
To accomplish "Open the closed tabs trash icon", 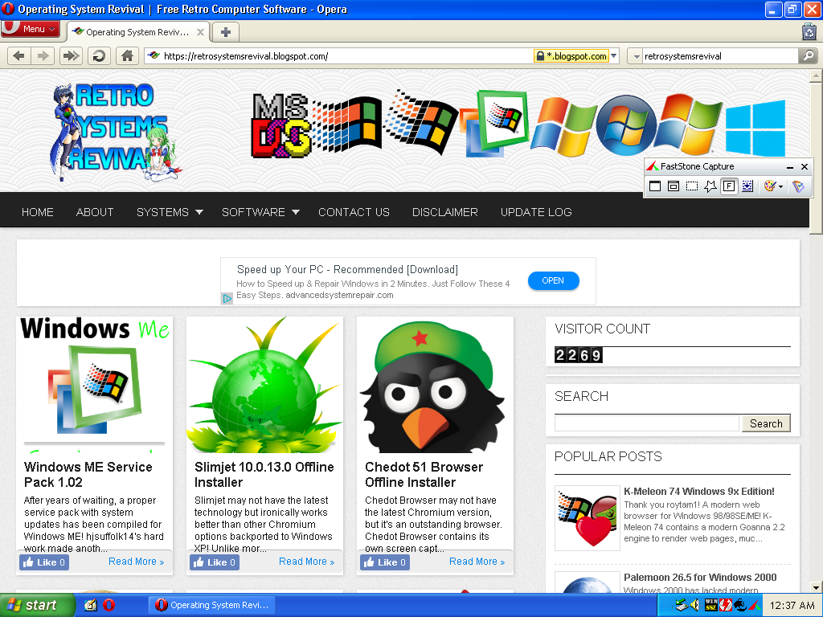I will 809,32.
